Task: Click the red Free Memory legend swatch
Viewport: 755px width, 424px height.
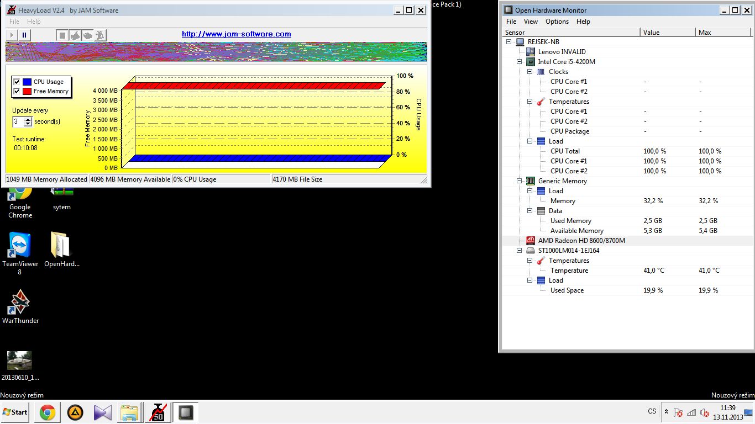Action: (x=27, y=91)
